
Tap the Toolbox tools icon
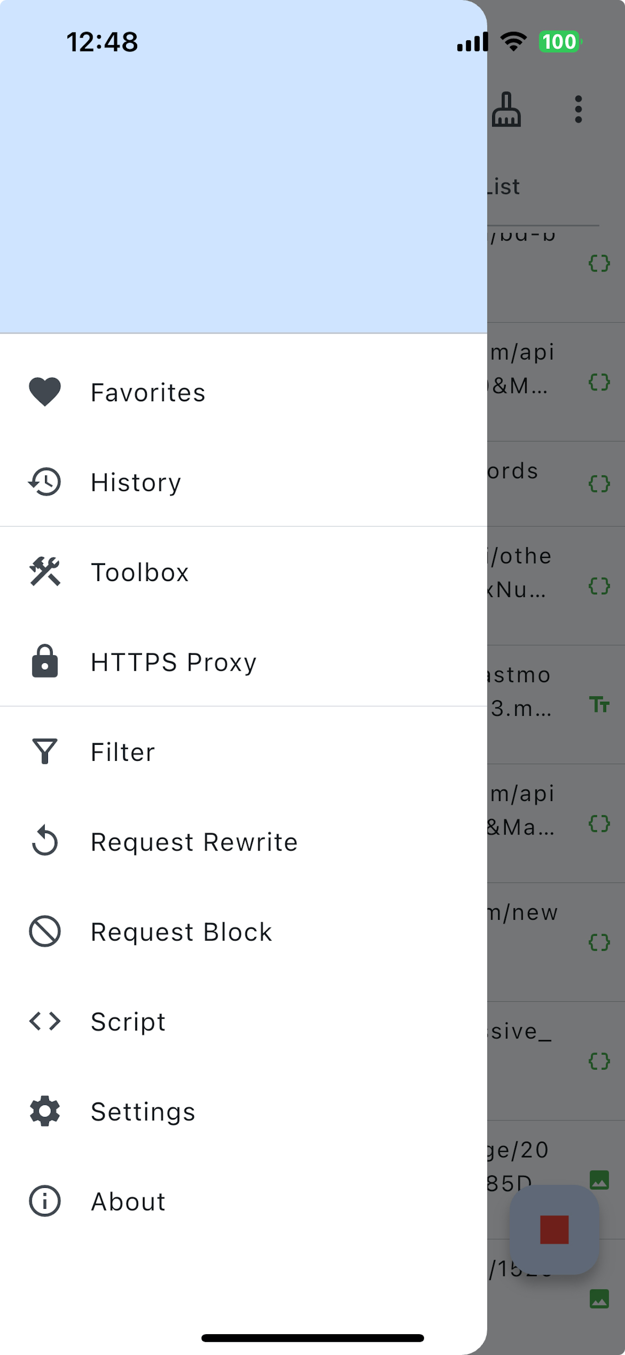(45, 572)
